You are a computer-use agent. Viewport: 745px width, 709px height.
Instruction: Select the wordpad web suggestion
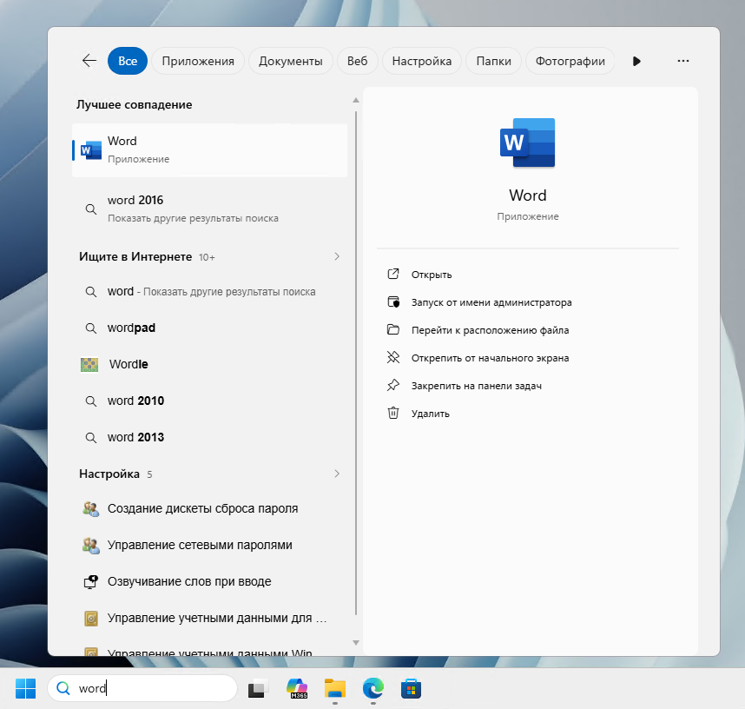(209, 328)
